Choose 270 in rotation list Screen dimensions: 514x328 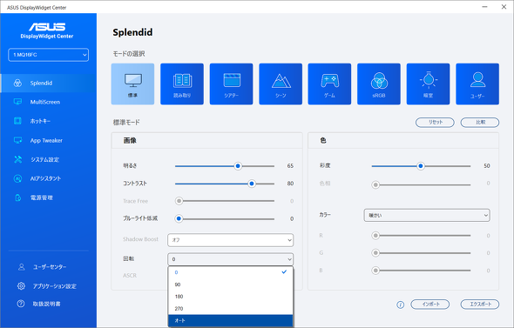click(231, 309)
